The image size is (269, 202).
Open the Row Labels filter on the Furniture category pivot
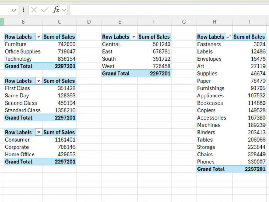click(39, 37)
